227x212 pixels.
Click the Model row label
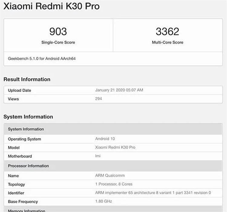(x=14, y=148)
